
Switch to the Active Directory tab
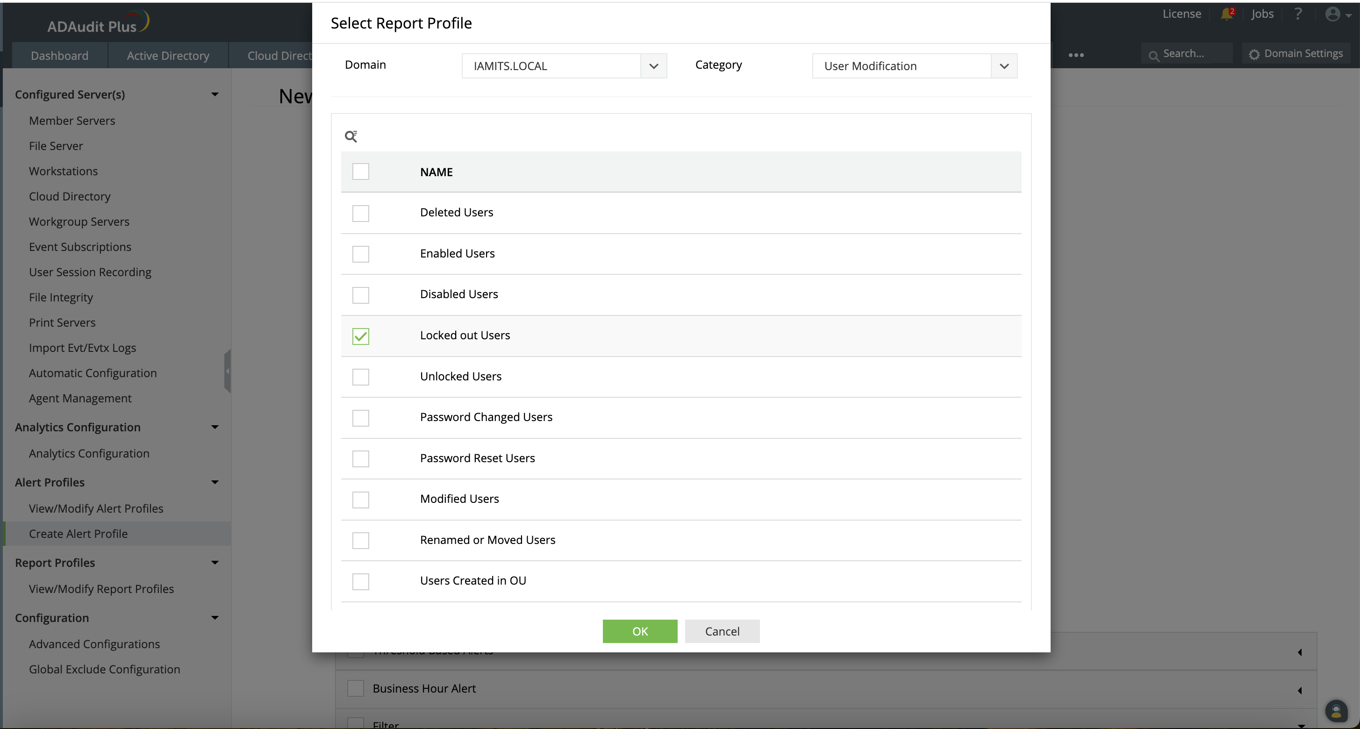(x=168, y=56)
